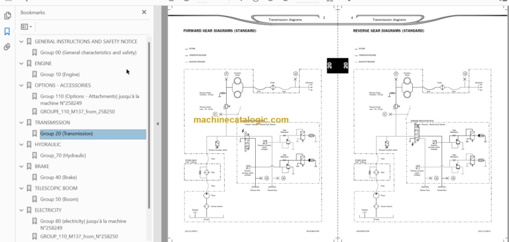Viewport: 509px width, 242px height.
Task: Collapse the ENGINE bookmark section
Action: click(x=22, y=63)
